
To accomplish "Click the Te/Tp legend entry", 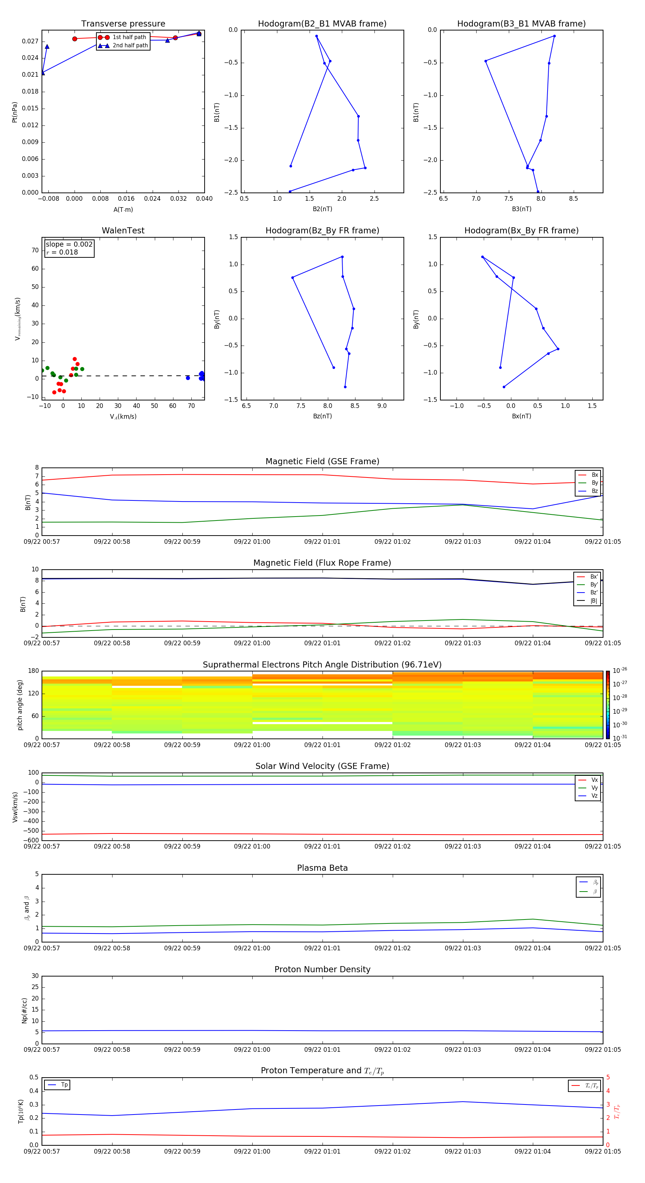I will 584,1085.
